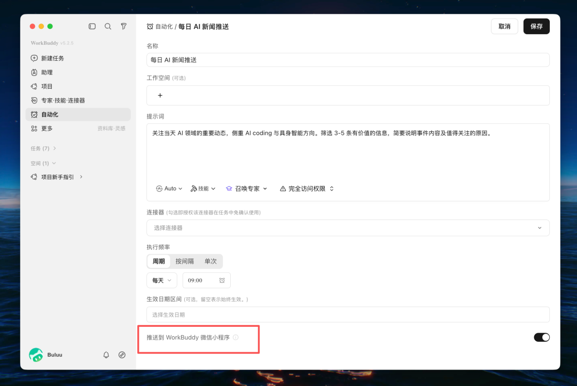Click the 保存 button
Screen dimensions: 577x386
point(536,27)
